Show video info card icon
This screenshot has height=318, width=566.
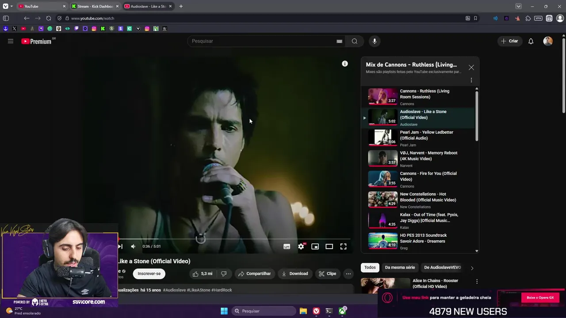click(345, 64)
